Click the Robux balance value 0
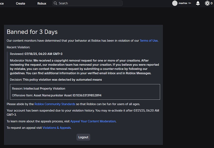Viewport: 214px width, 148px height. click(212, 3)
